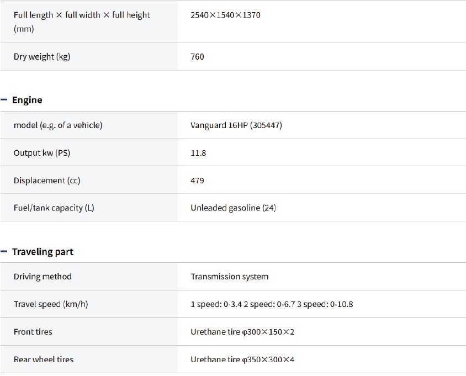Collapse the Traveling part minus icon
466x376 pixels.
pos(4,252)
